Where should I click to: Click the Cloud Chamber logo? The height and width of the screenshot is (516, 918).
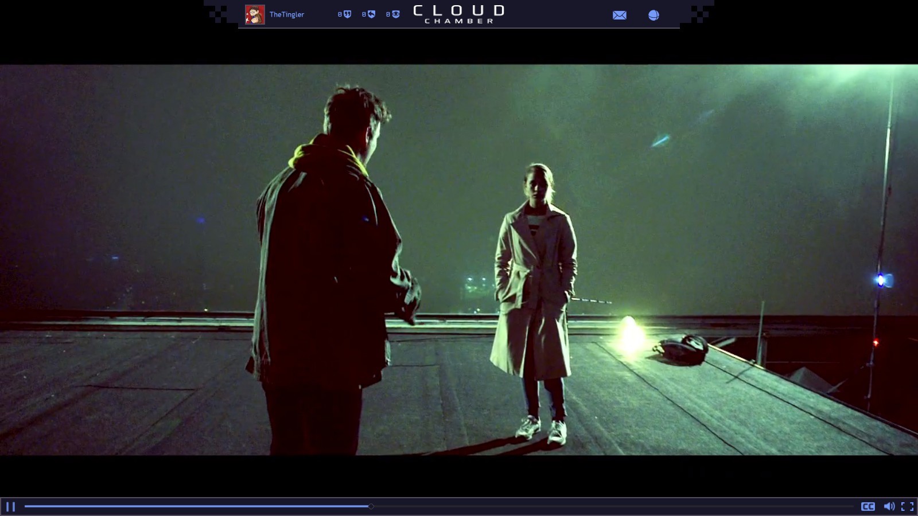coord(459,14)
